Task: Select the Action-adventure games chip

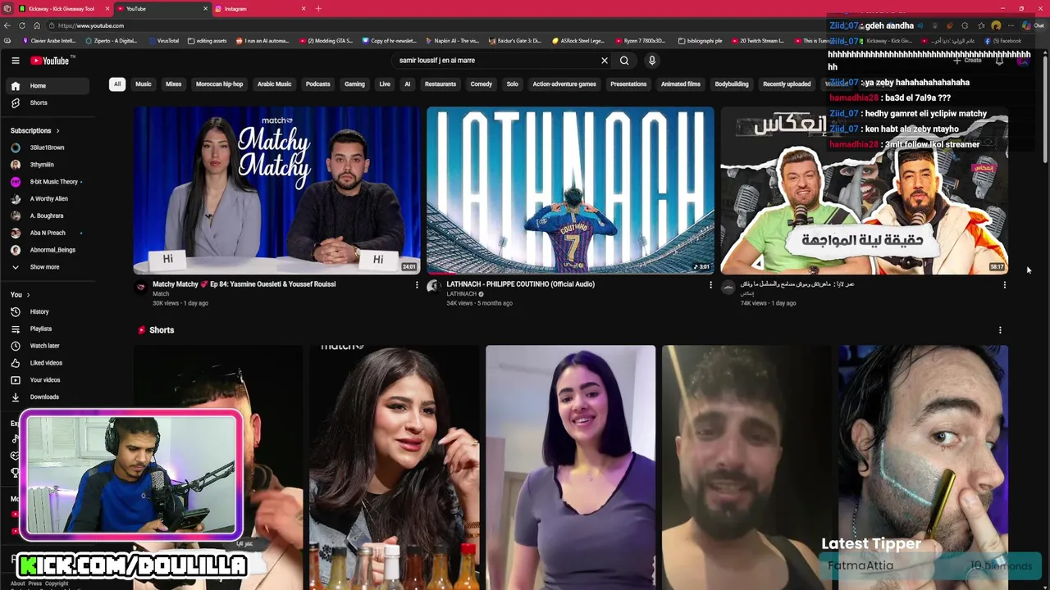Action: point(564,84)
